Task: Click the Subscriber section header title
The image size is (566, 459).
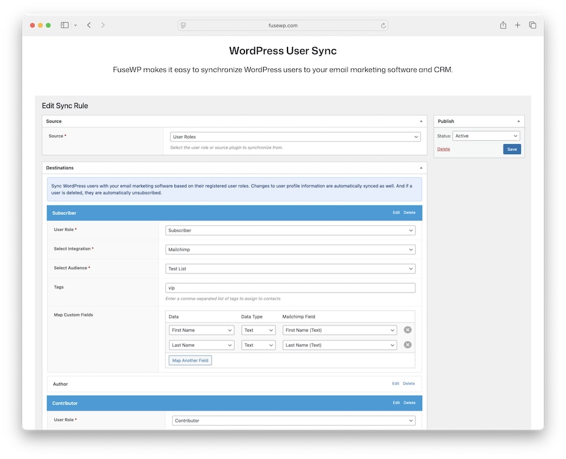Action: (x=64, y=213)
